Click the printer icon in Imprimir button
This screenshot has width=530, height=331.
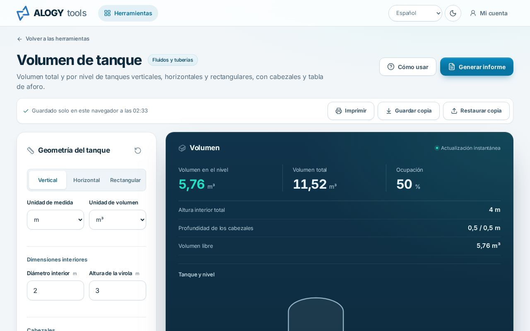click(x=339, y=111)
